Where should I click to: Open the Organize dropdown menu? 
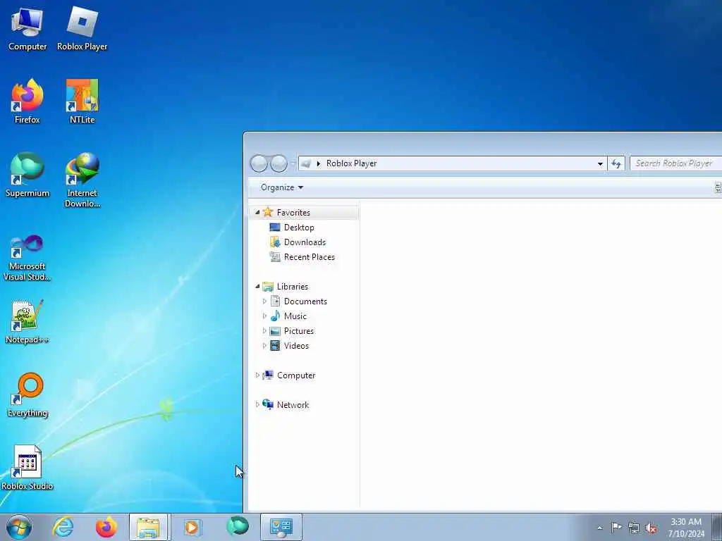click(x=282, y=187)
